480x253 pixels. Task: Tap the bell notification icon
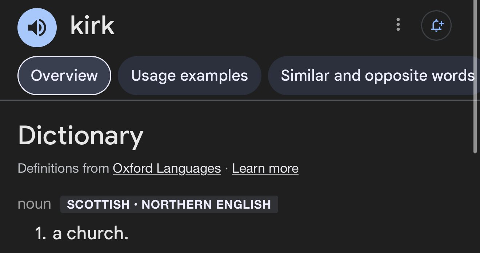point(436,26)
